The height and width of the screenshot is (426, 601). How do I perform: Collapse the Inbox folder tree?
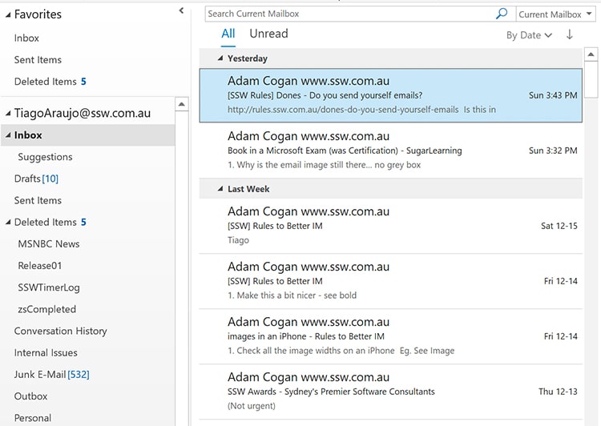tap(7, 135)
